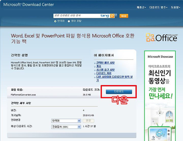
Task: Open the 언어변경 한국어 dropdown
Action: point(66,121)
